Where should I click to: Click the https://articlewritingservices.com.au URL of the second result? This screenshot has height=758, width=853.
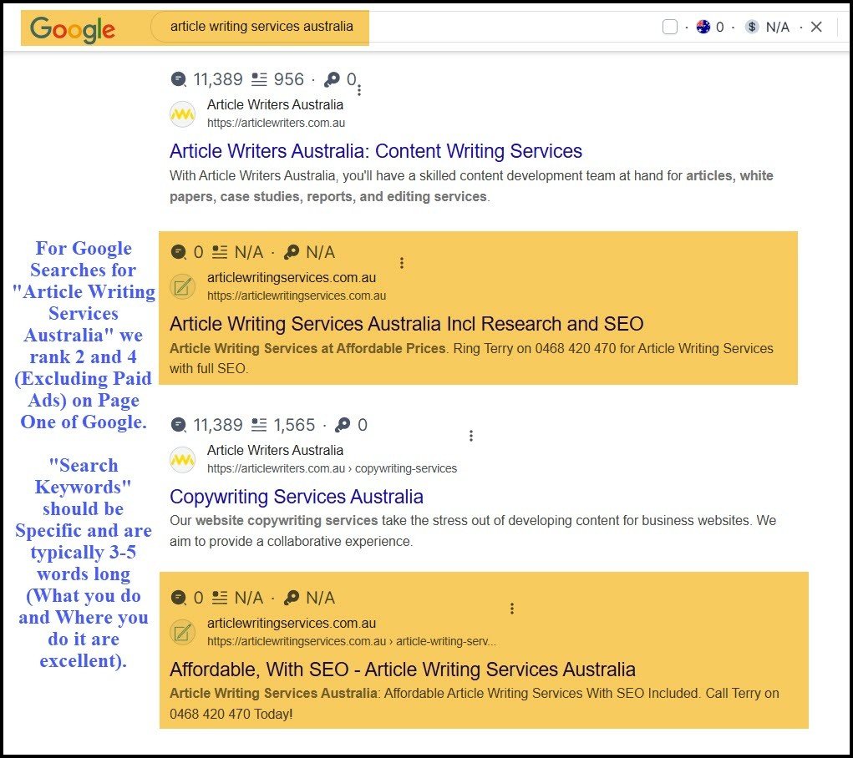pos(297,296)
